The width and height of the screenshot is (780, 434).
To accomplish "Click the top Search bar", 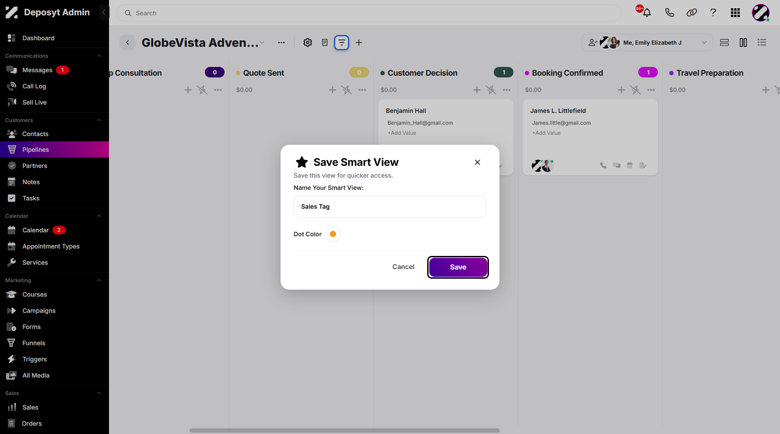I will [x=369, y=13].
